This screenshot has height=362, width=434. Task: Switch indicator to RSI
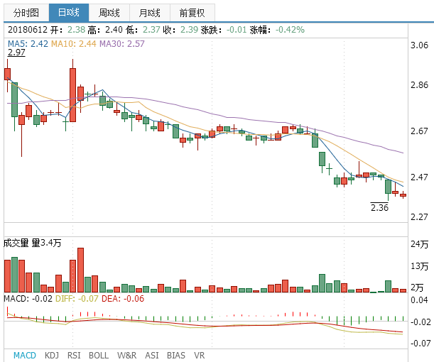tap(74, 355)
